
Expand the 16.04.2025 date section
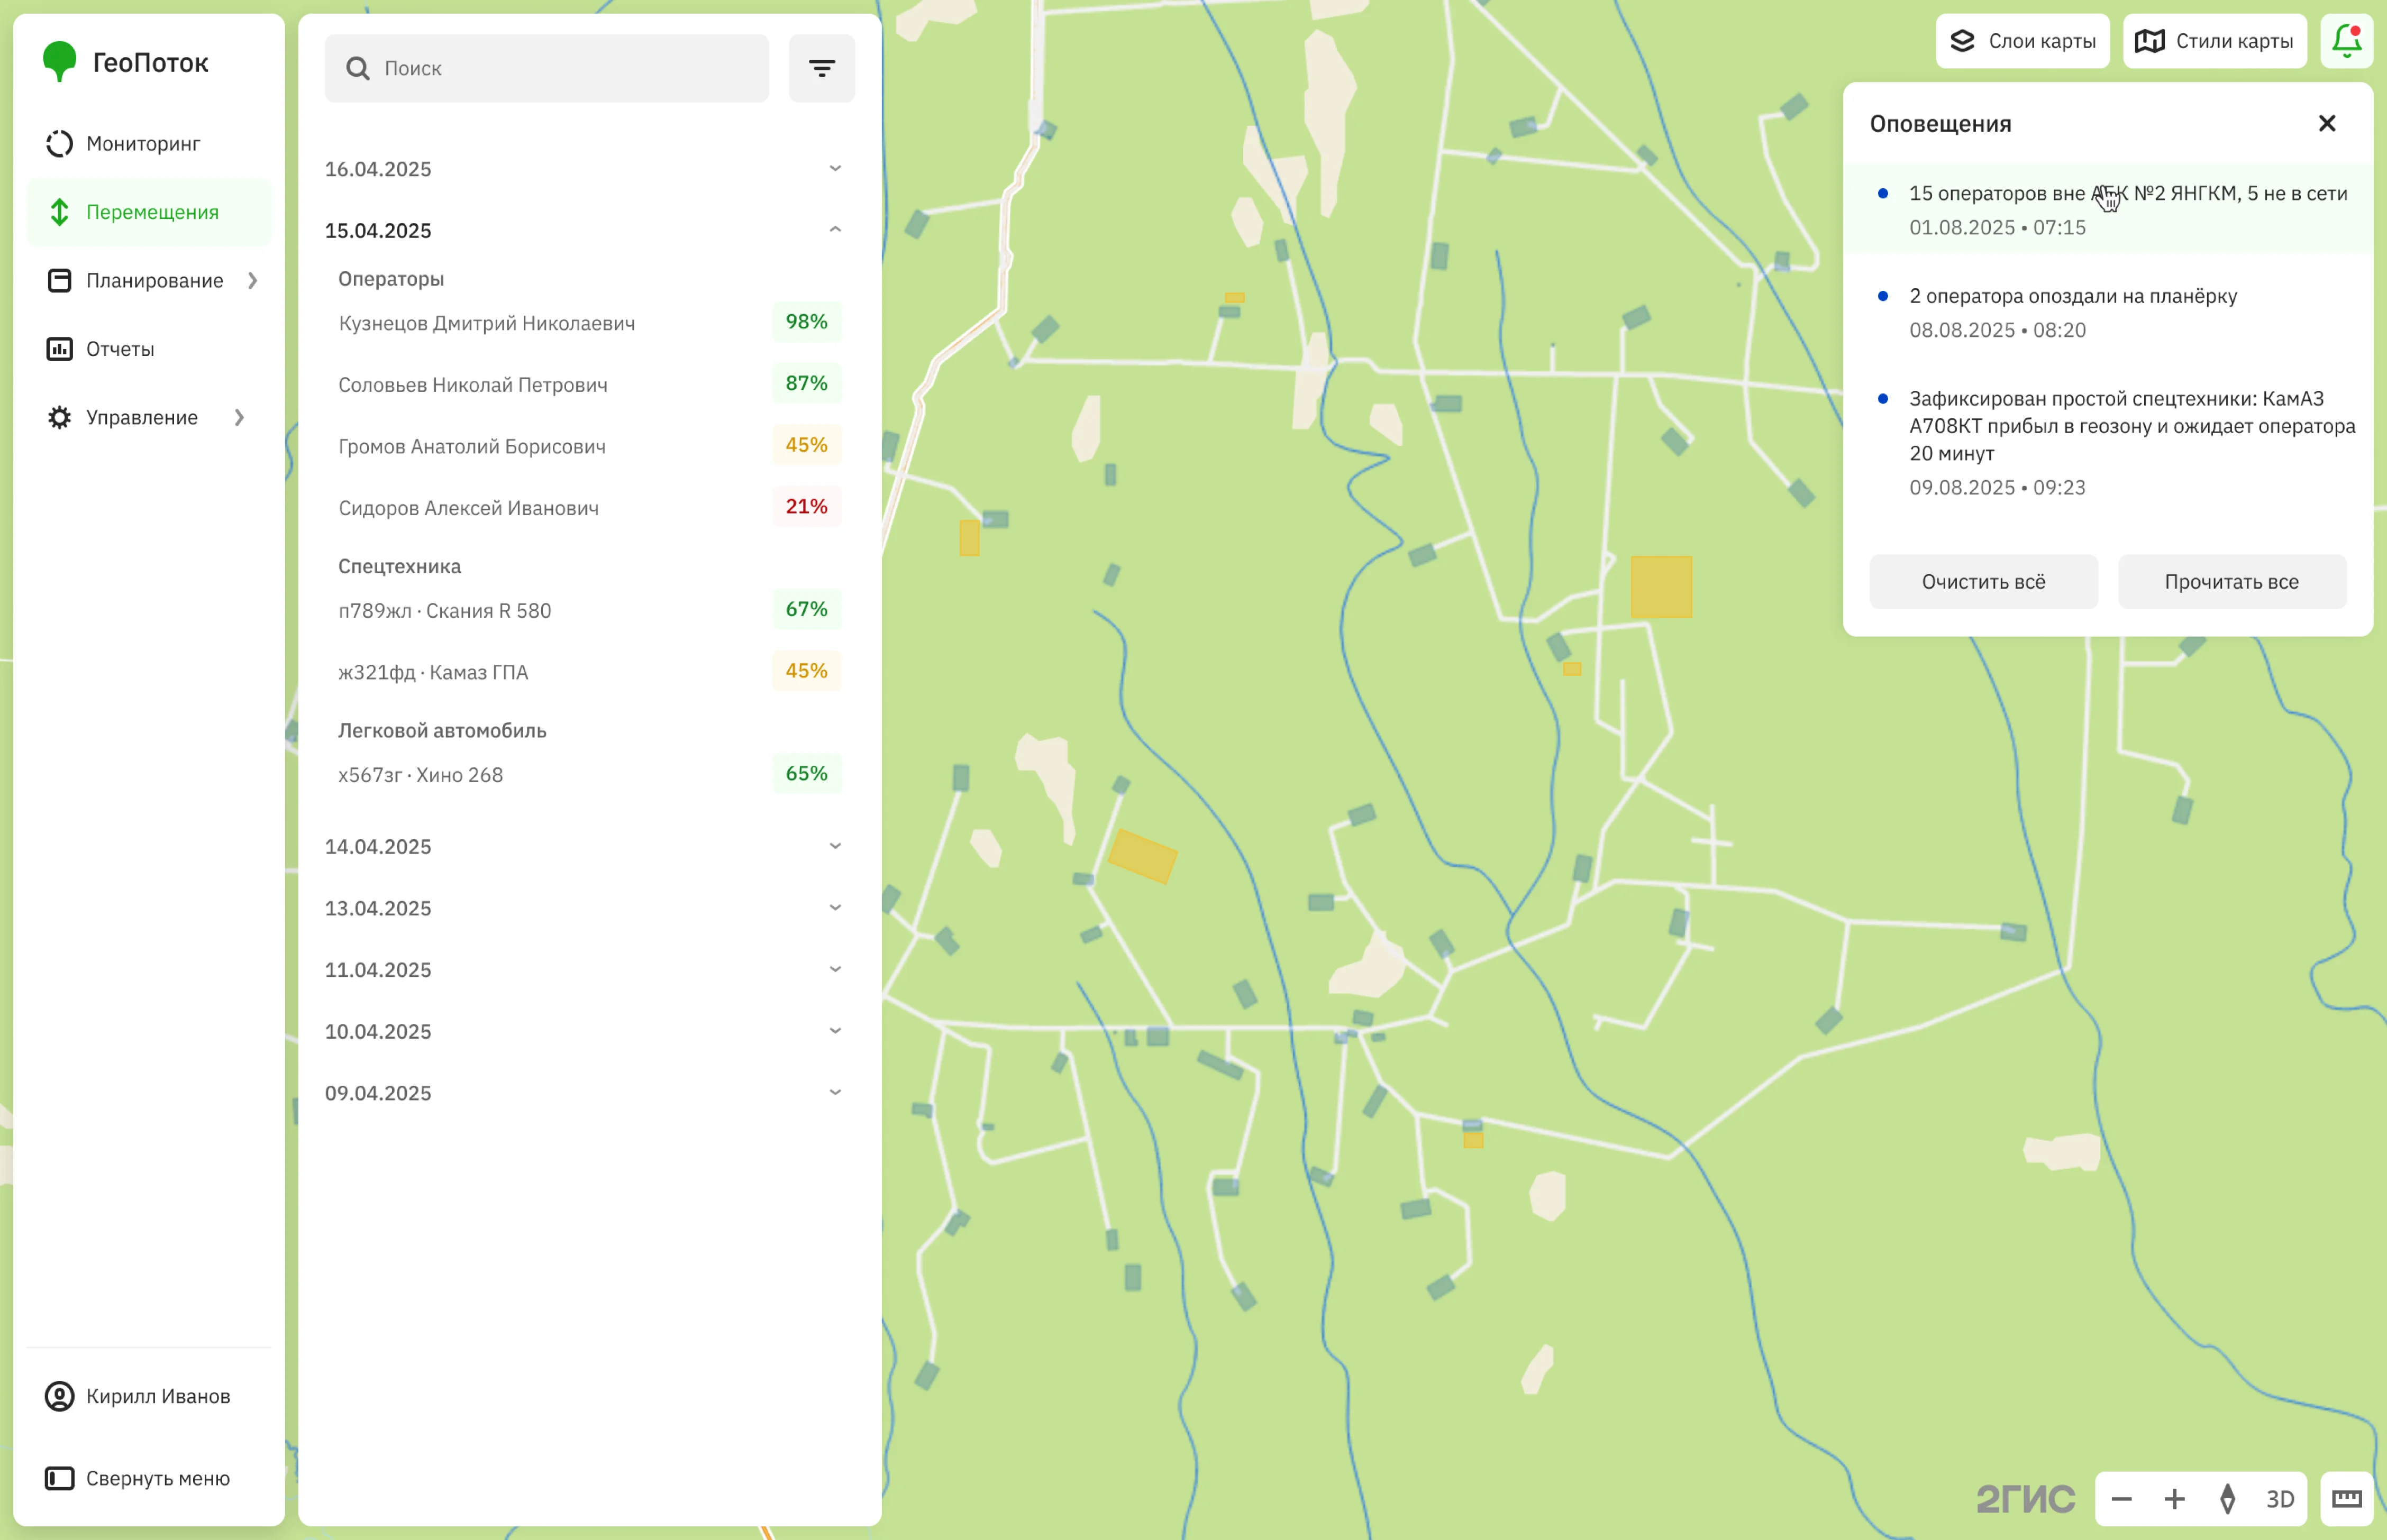tap(834, 168)
